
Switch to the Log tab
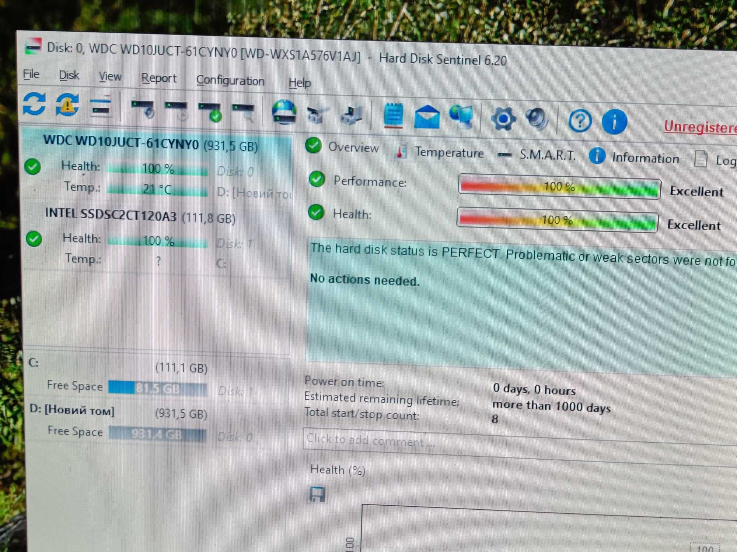pos(715,160)
